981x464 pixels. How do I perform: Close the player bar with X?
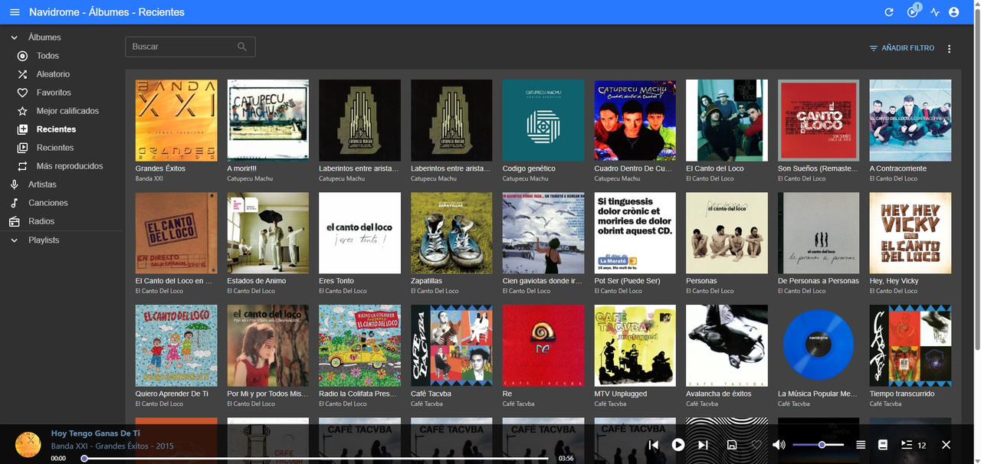(946, 445)
